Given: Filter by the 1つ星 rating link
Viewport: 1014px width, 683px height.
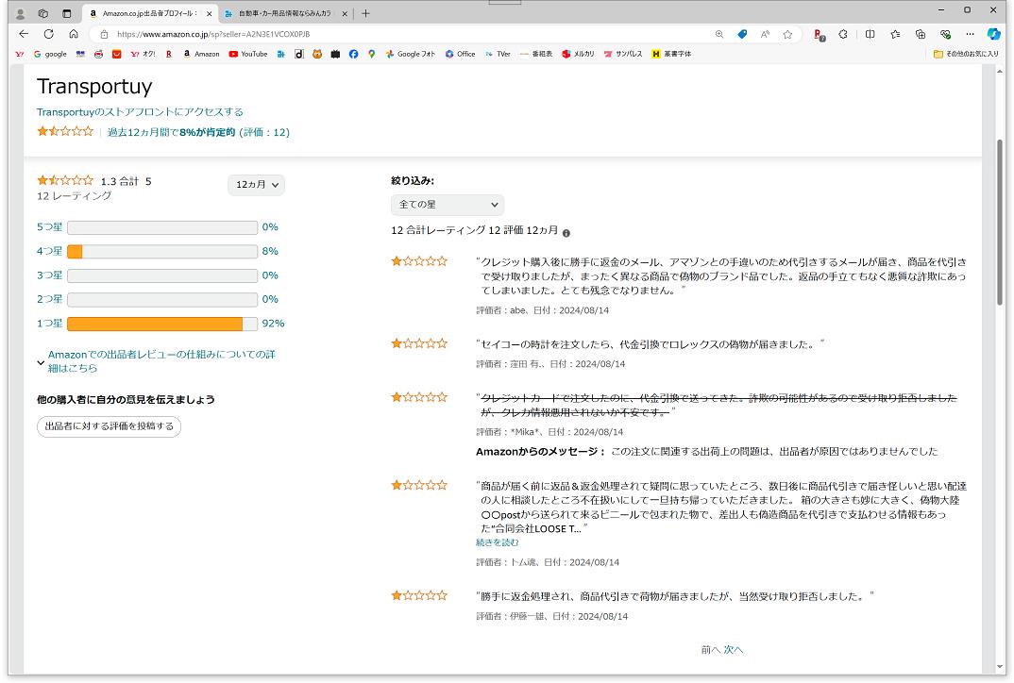Looking at the screenshot, I should [x=49, y=324].
